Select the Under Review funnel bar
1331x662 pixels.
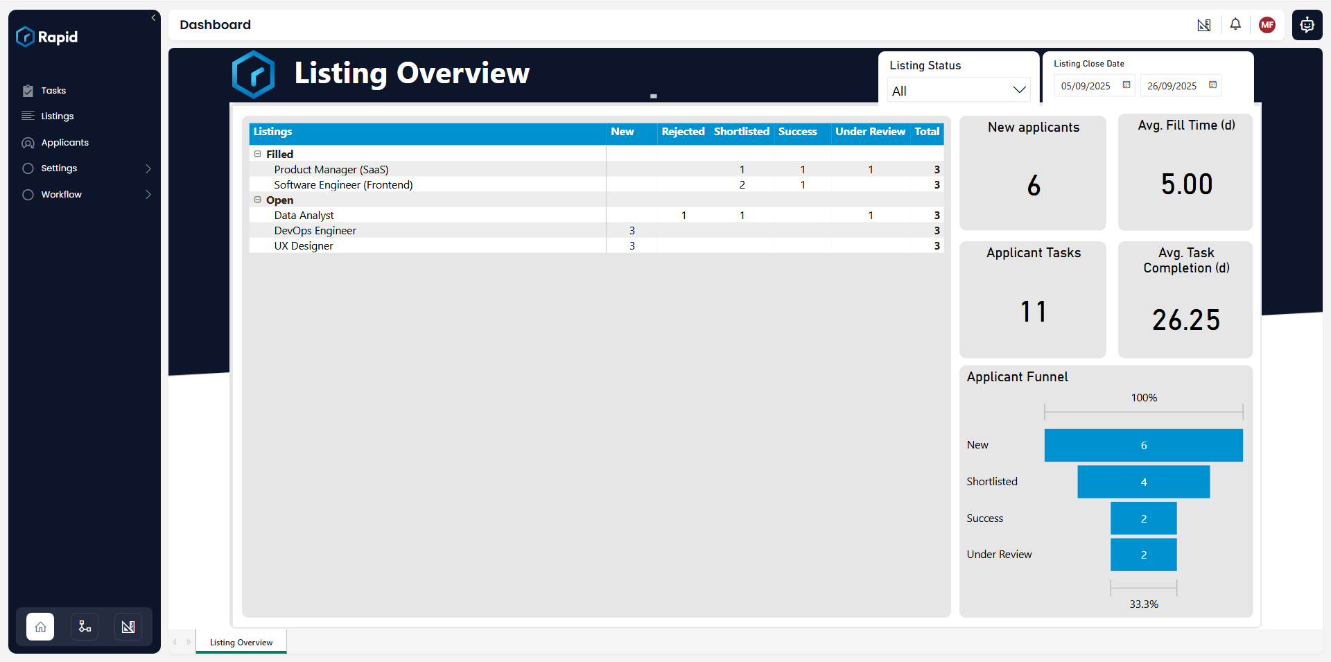point(1144,555)
